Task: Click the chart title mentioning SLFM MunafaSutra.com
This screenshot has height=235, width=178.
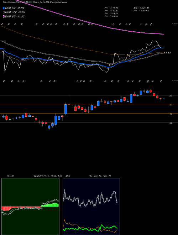Action: (x=35, y=2)
